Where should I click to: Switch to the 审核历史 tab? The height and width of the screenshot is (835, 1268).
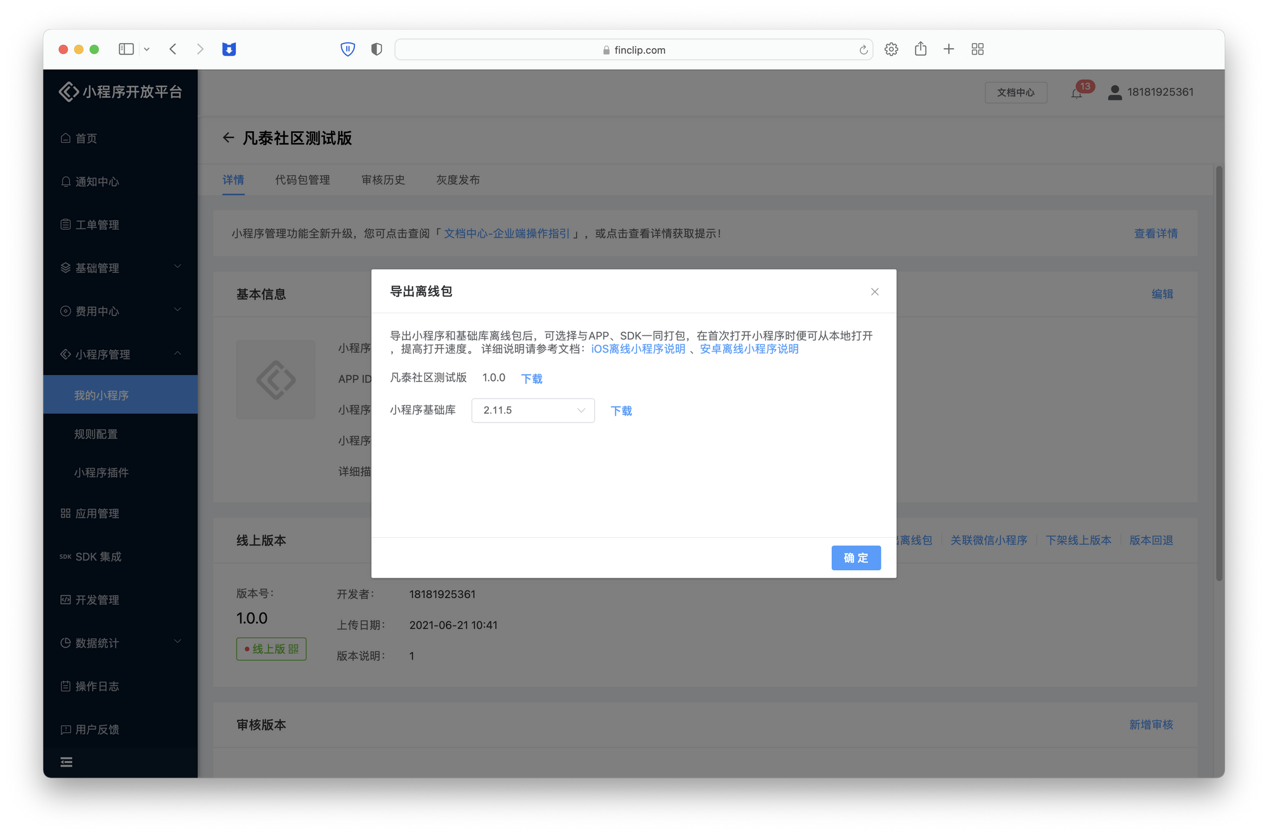383,180
